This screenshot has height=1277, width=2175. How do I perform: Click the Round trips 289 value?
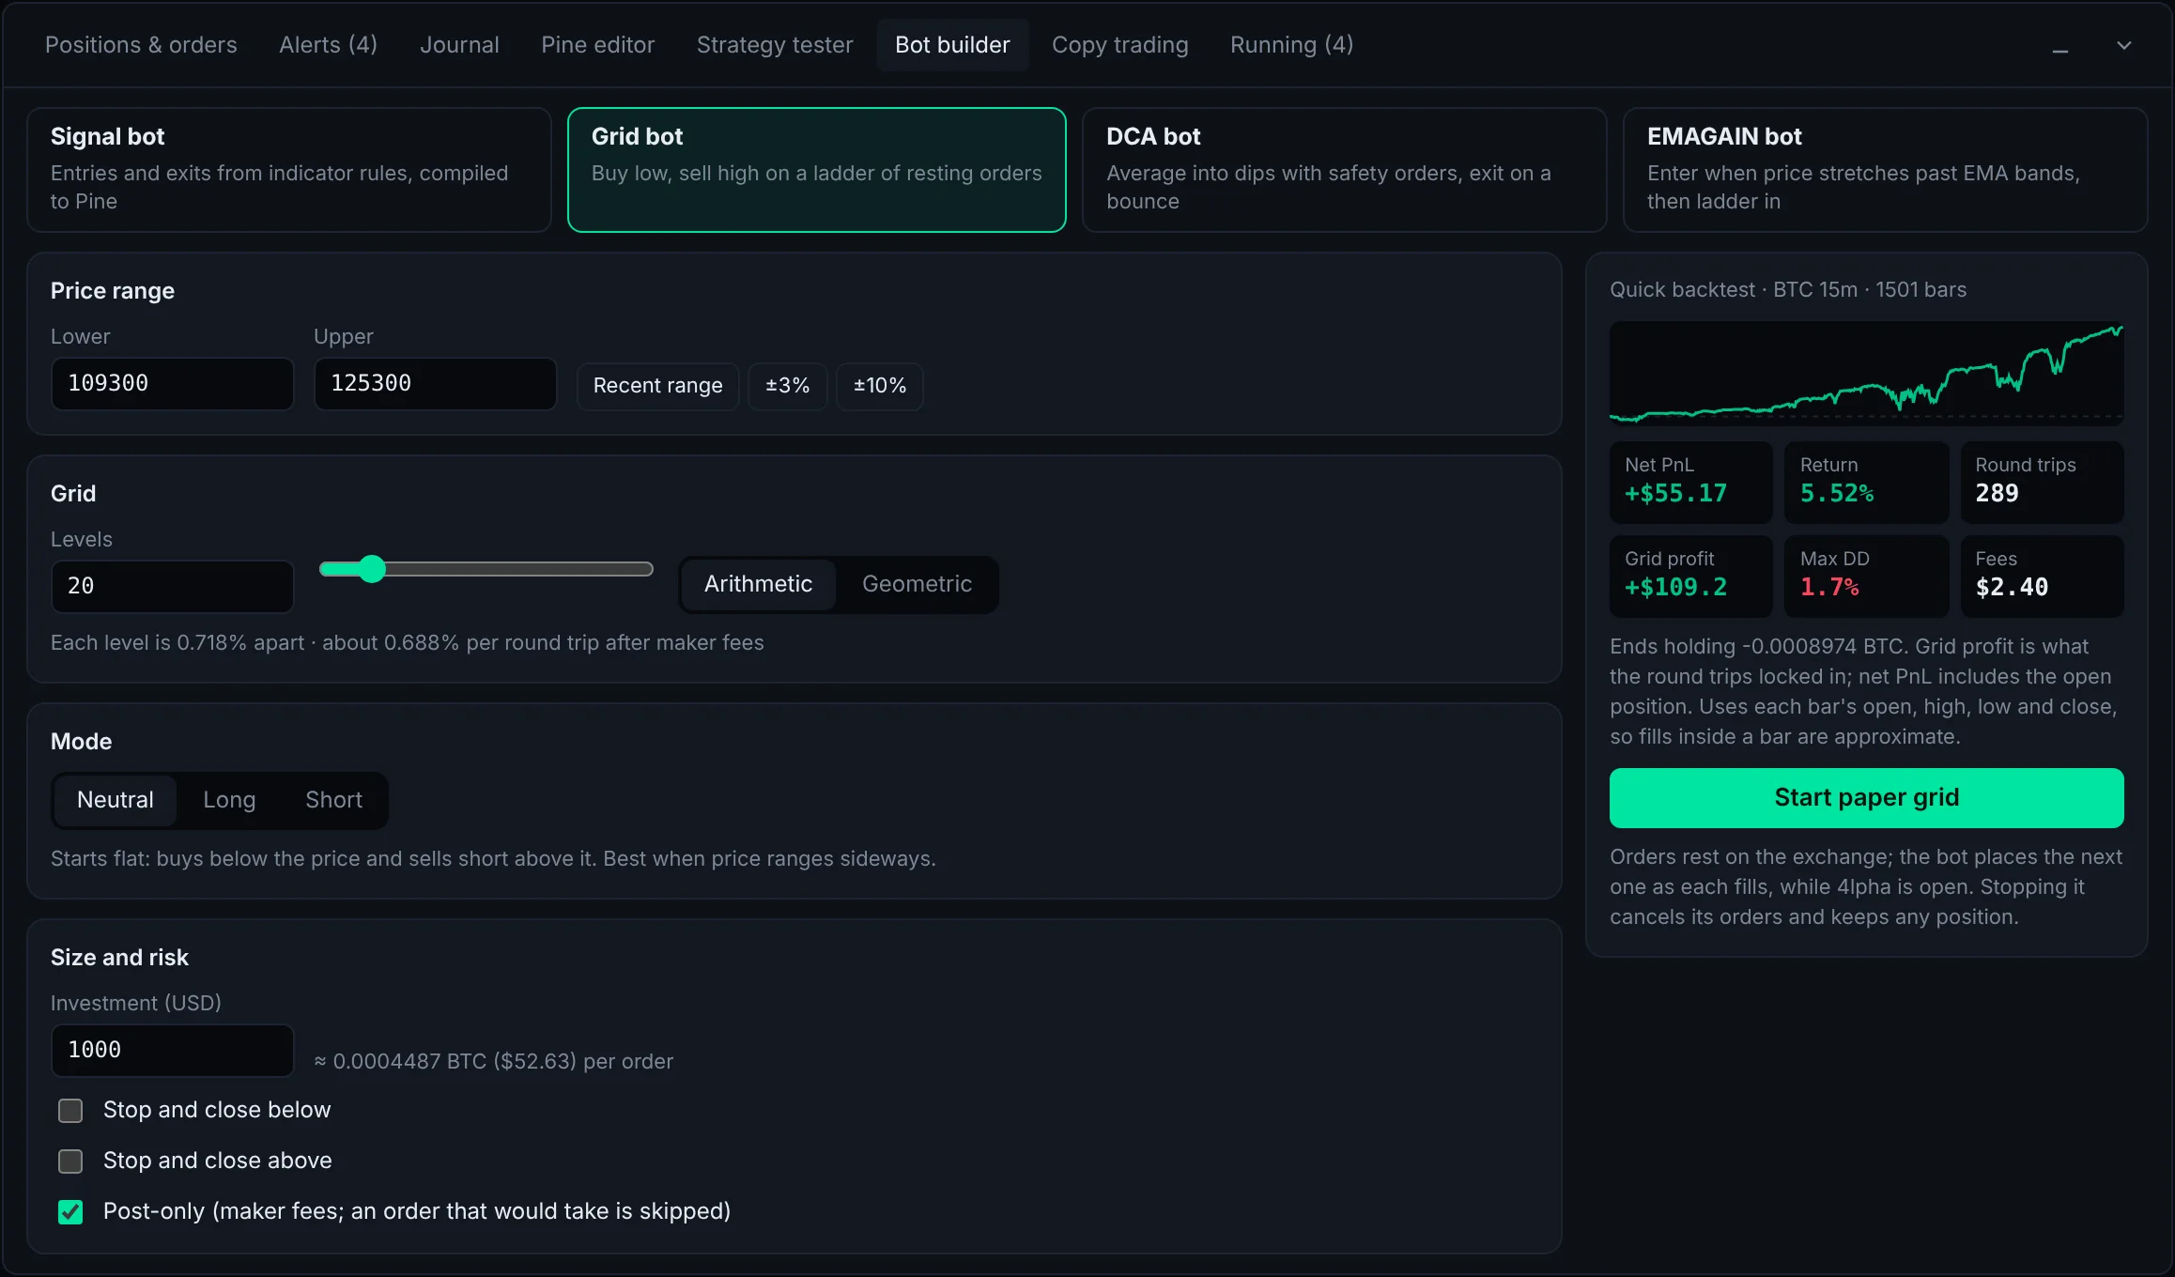pyautogui.click(x=1997, y=494)
